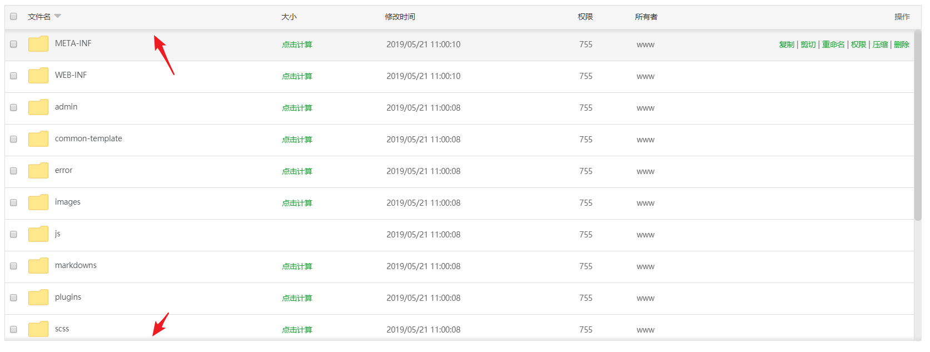Click the admin folder icon
The image size is (930, 352).
point(38,107)
